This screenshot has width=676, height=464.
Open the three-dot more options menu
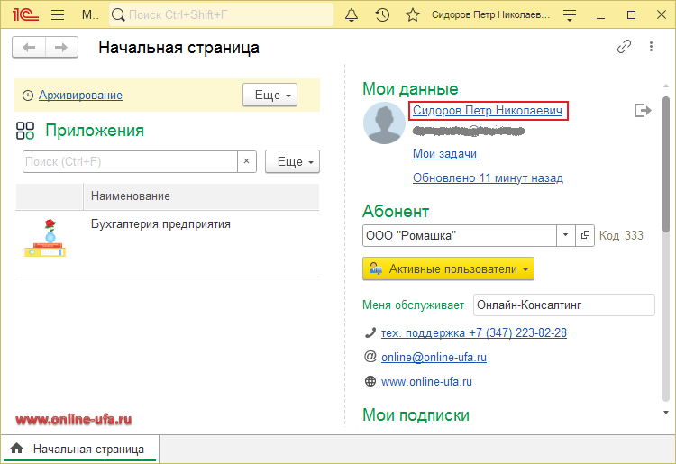click(x=651, y=48)
